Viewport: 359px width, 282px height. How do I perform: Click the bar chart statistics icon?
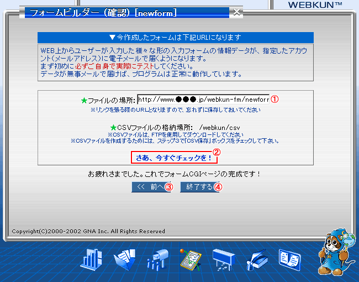click(92, 259)
